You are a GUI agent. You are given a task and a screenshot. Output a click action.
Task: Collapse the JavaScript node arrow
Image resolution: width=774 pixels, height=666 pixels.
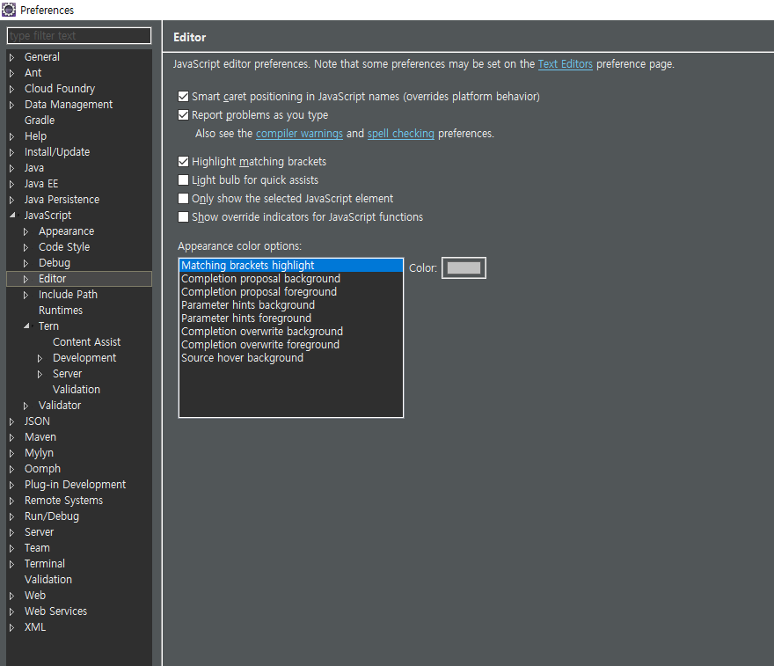click(x=12, y=216)
